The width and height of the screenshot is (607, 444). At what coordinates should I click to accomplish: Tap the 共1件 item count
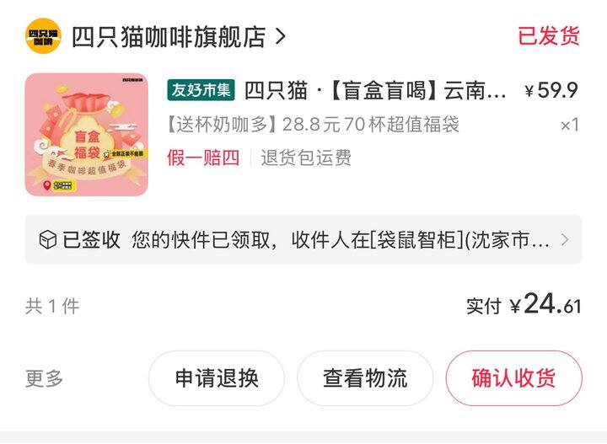[x=52, y=307]
